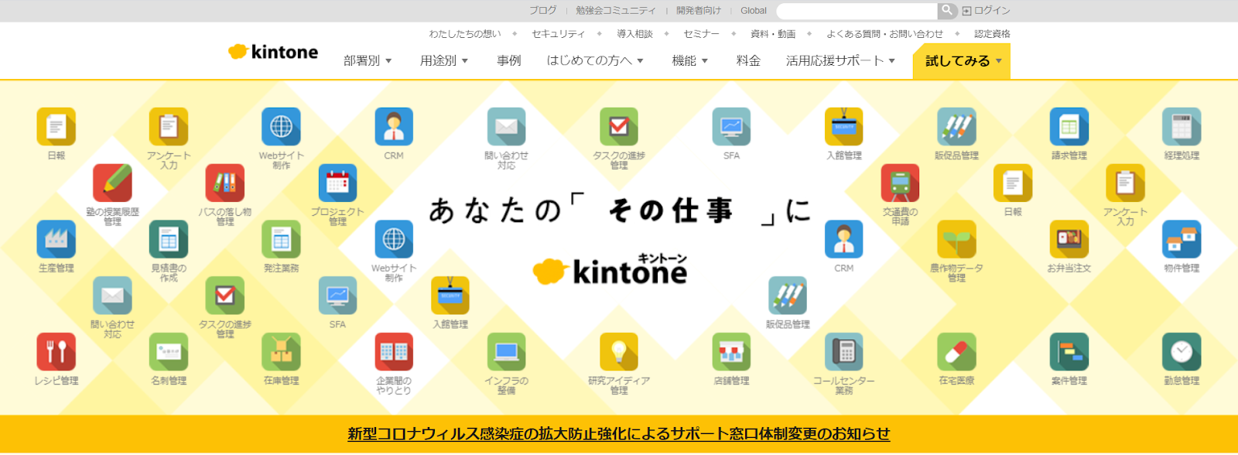Click the 在庫管理 boxes icon

pyautogui.click(x=282, y=352)
